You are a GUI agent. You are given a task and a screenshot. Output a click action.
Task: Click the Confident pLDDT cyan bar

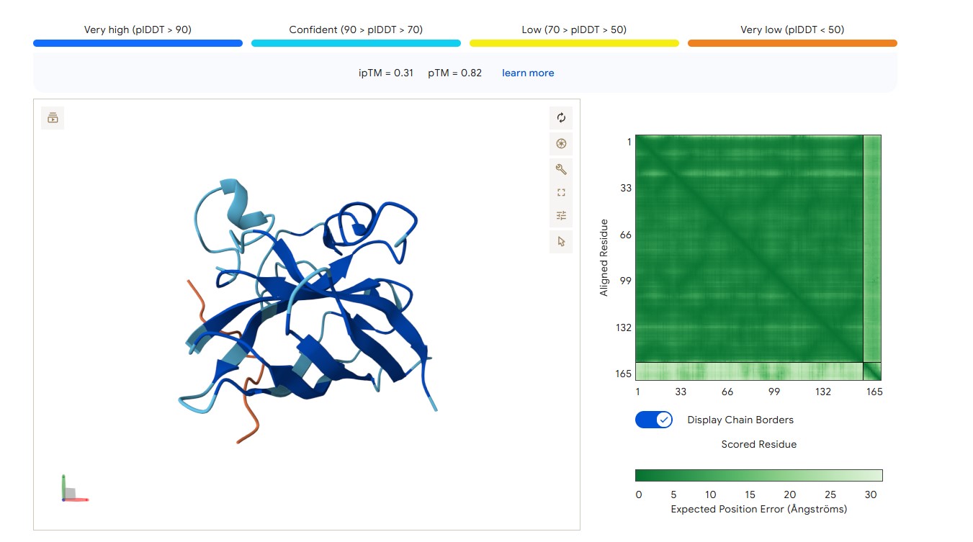pyautogui.click(x=356, y=43)
